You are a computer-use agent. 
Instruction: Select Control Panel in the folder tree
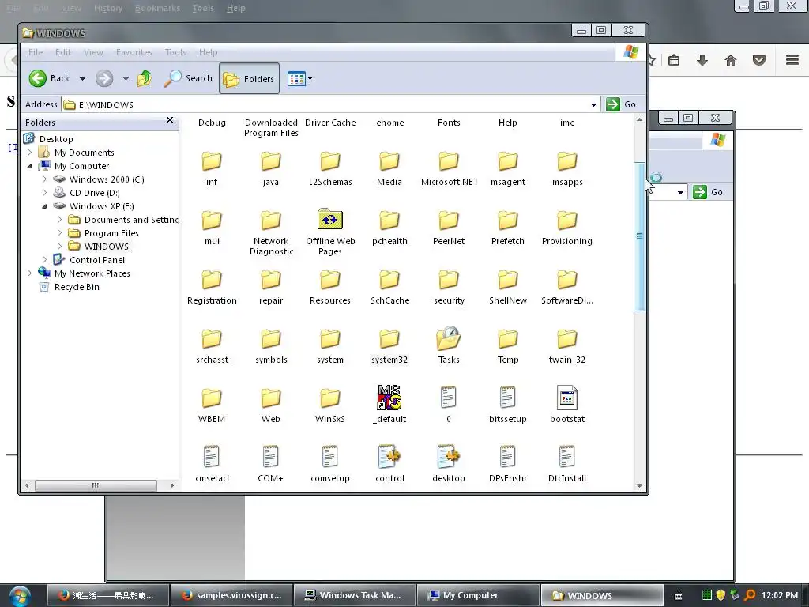click(x=97, y=259)
